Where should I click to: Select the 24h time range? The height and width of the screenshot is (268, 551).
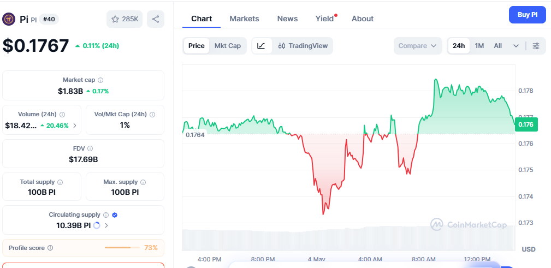pos(459,46)
